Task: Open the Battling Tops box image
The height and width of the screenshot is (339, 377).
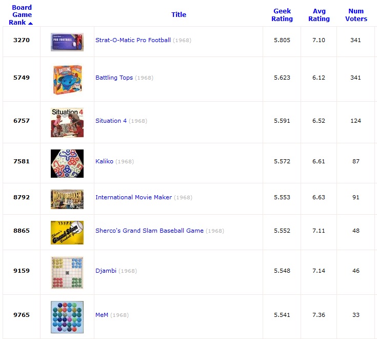Action: point(67,80)
